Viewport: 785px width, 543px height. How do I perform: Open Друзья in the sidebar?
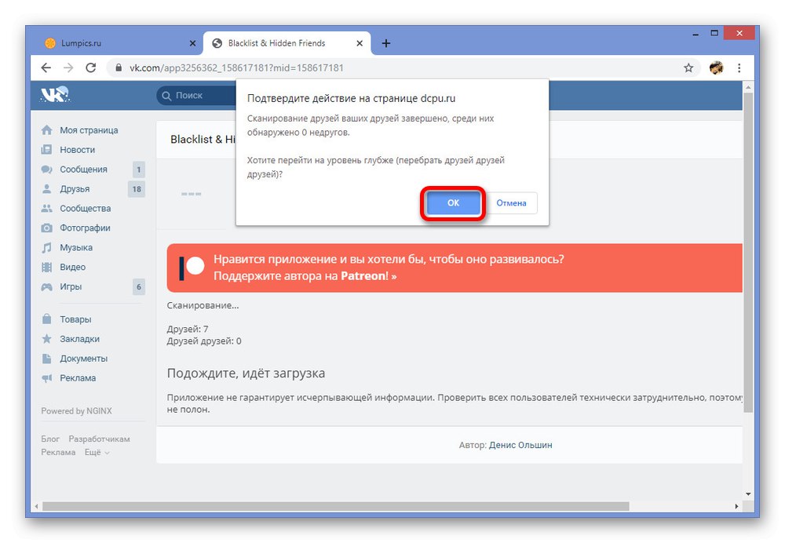coord(75,188)
